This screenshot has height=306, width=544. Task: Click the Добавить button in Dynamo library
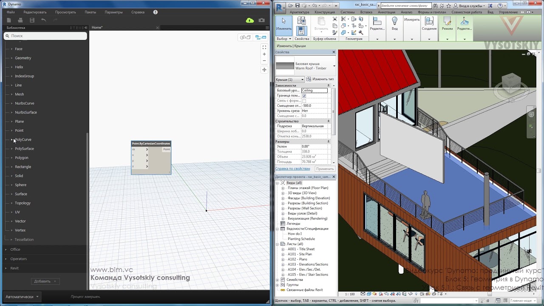[45, 281]
